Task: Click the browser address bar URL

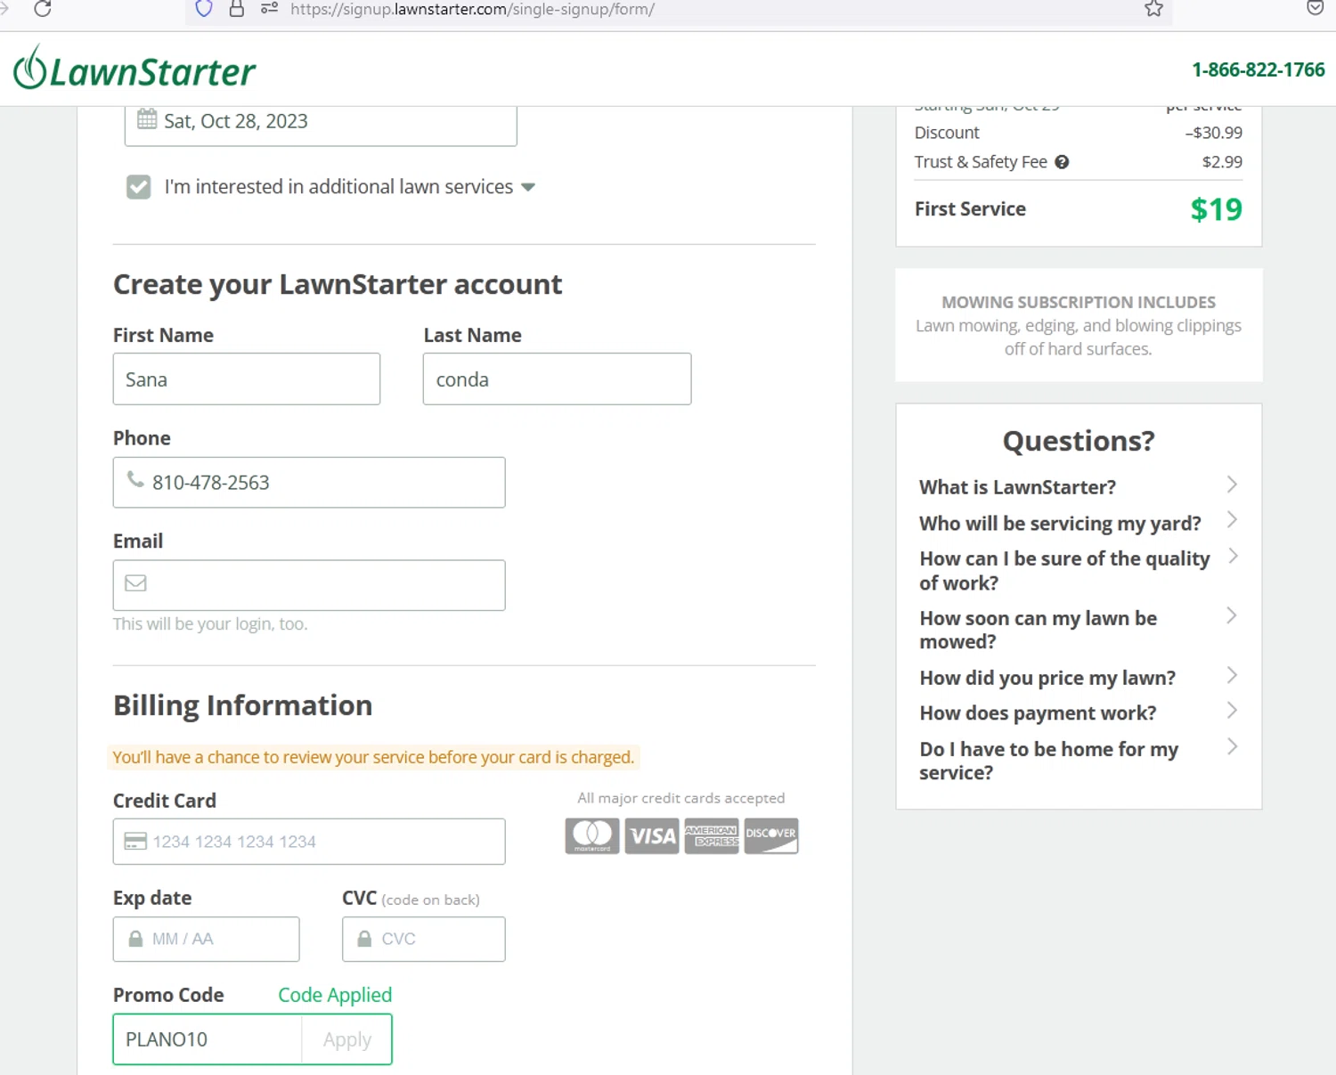Action: click(x=472, y=9)
